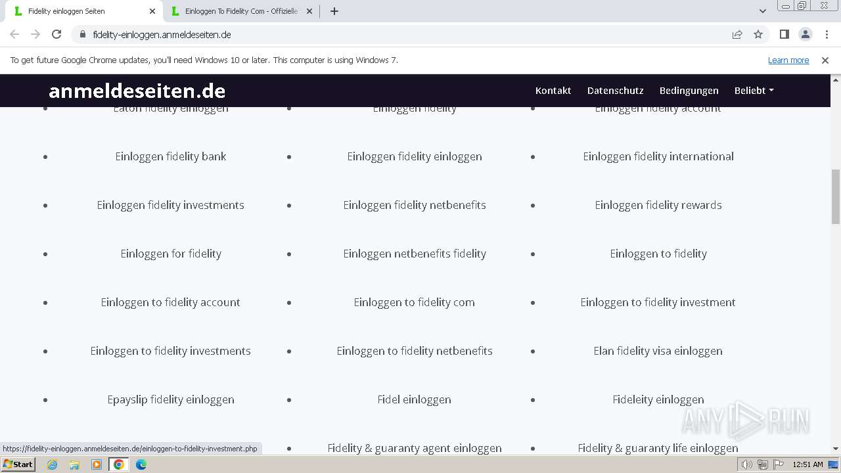Screen dimensions: 841x473
Task: Reload the current page
Action: [x=57, y=34]
